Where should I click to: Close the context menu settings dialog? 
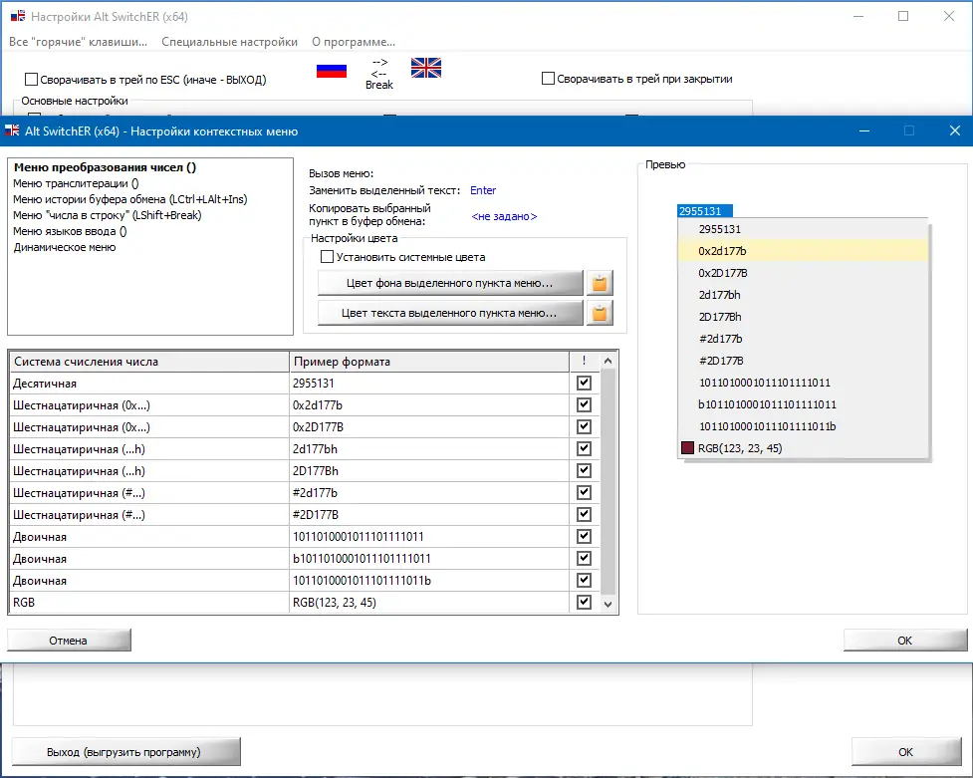point(954,131)
